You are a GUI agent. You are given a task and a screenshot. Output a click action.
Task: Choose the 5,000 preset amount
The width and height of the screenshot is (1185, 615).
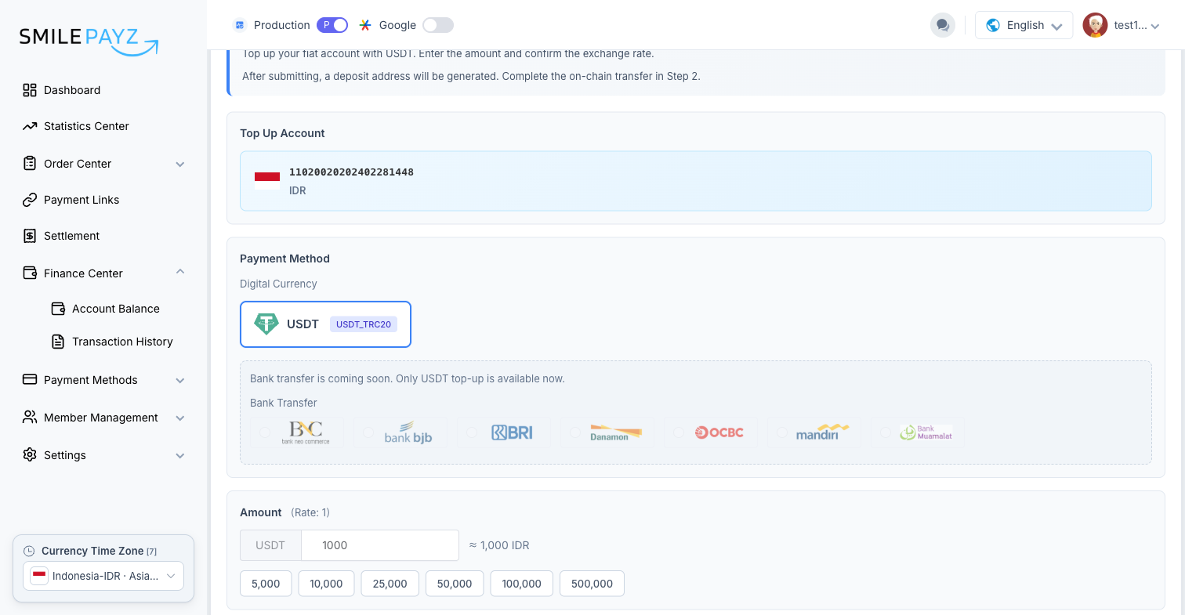266,584
